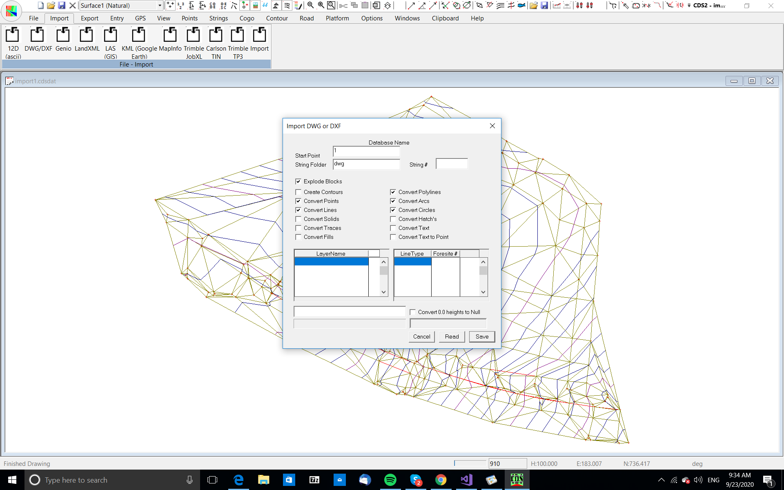Viewport: 784px width, 490px height.
Task: Toggle the Convert Text to Point checkbox
Action: [x=393, y=237]
